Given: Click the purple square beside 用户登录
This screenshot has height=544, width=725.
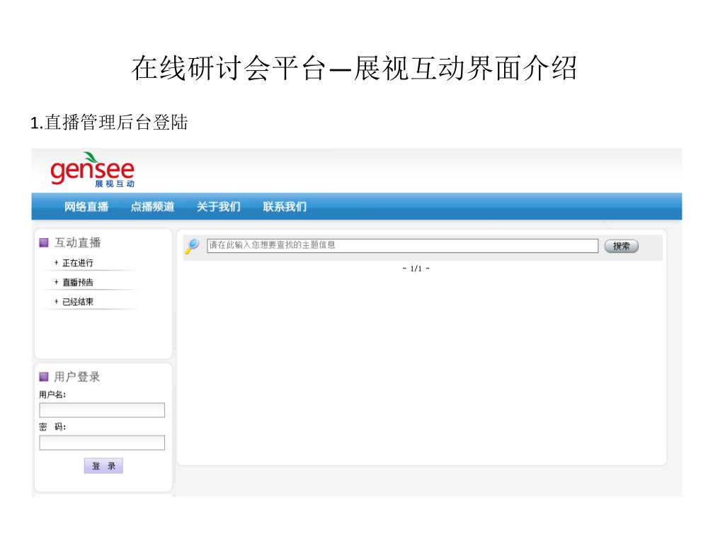Looking at the screenshot, I should [44, 377].
